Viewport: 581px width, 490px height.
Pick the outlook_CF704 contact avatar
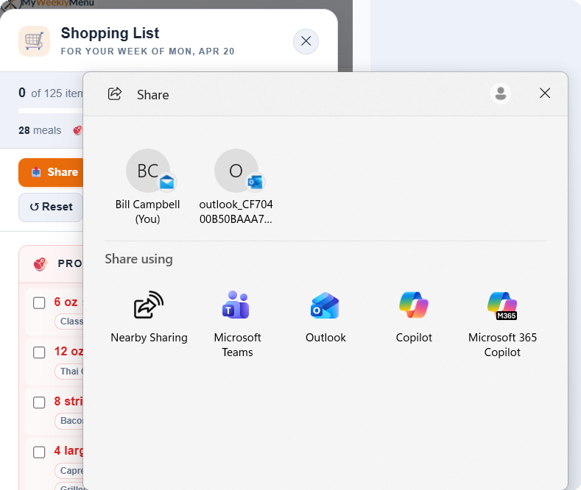(236, 171)
